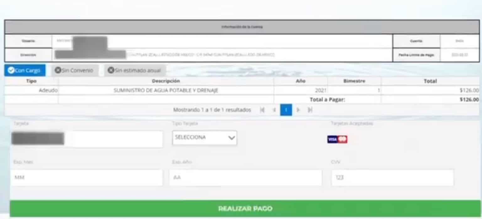482x219 pixels.
Task: Click the Exp. Mes MM field
Action: click(x=86, y=177)
